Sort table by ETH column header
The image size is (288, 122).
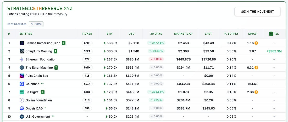pyautogui.click(x=109, y=34)
